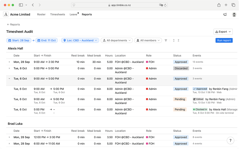Expand Brad Luka's 12:00 PM → 3:30 PM row
239x149 pixels.
(9, 137)
